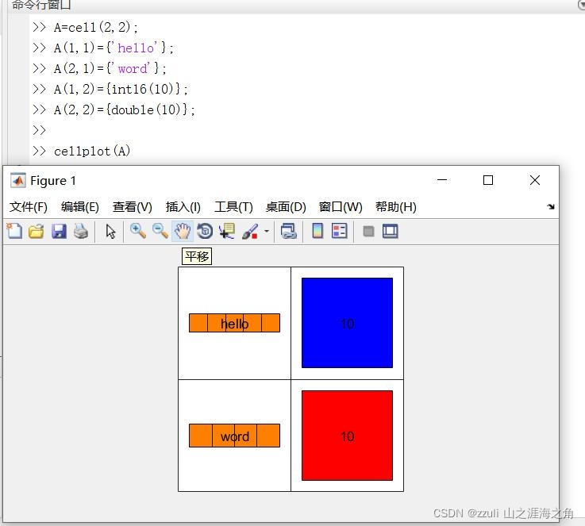Screen dimensions: 585x526
Task: Toggle the Pan hand tool
Action: 183,231
